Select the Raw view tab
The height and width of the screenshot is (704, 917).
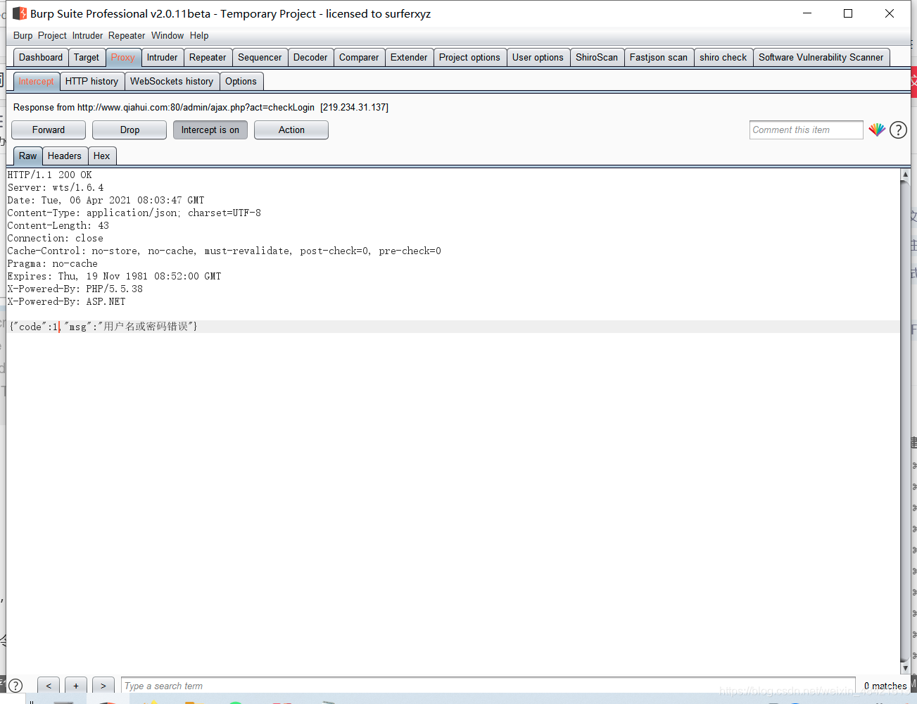28,156
